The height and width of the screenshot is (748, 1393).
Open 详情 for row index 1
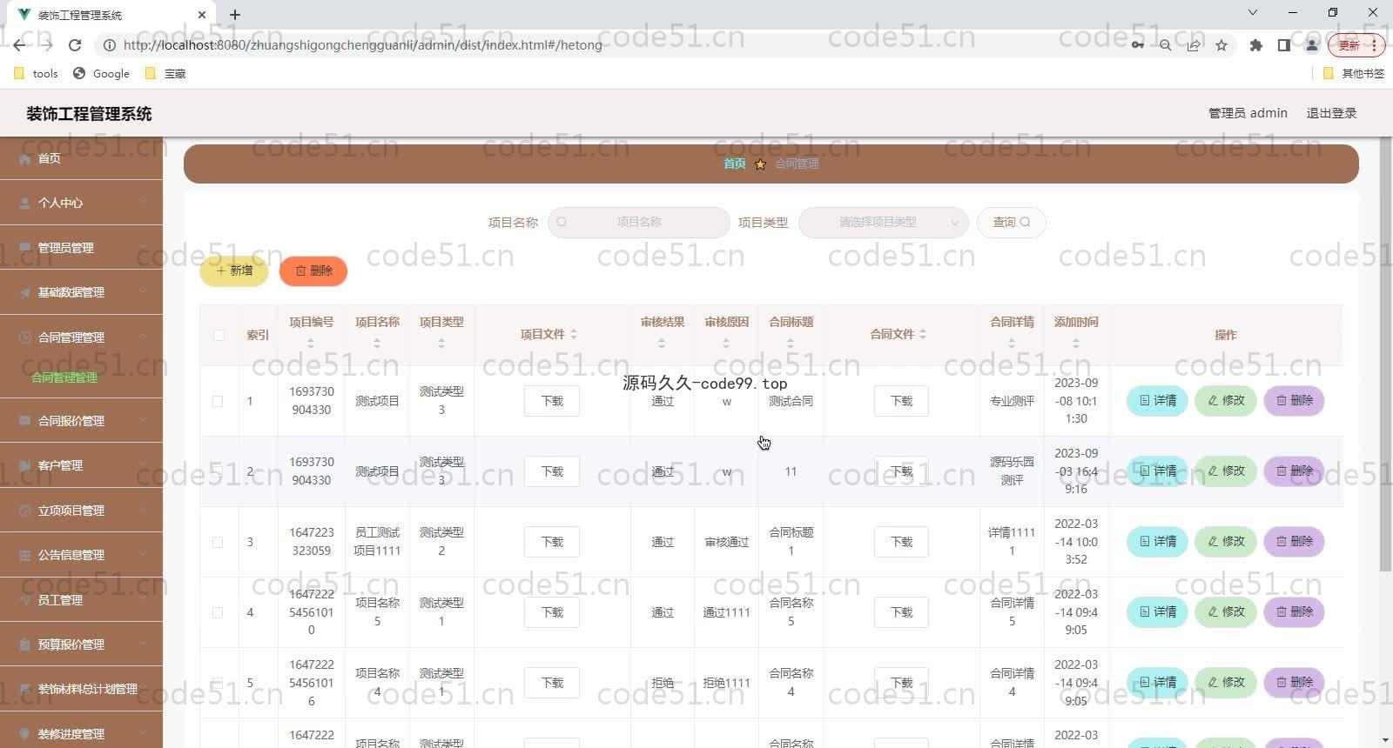point(1157,401)
